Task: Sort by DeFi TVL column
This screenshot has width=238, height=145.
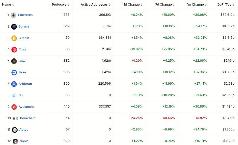Action: click(224, 5)
